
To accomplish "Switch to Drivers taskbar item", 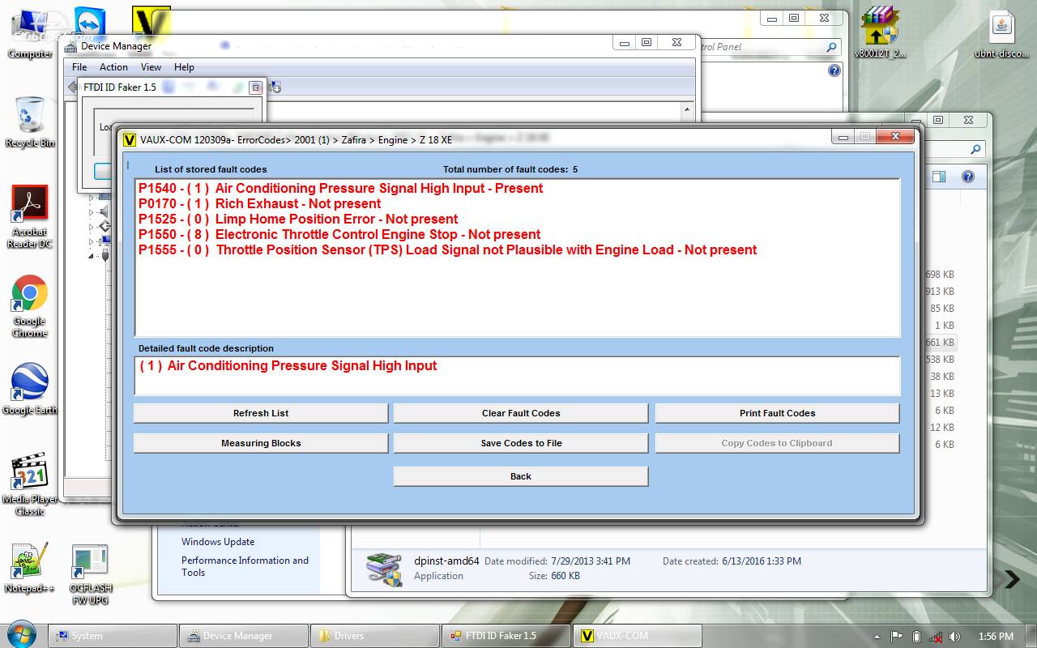I will tap(375, 636).
